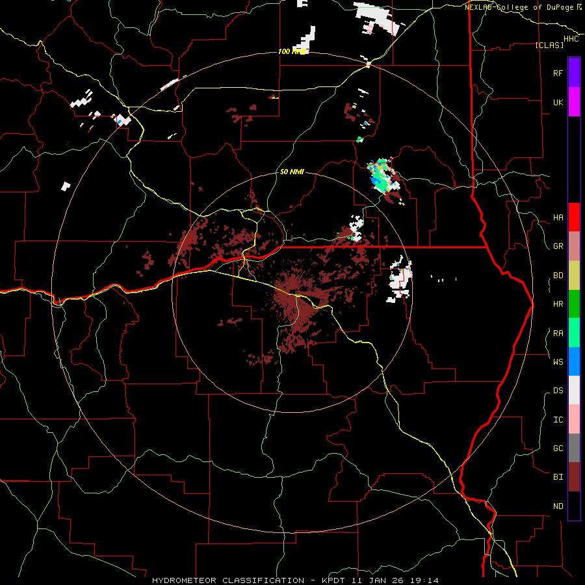This screenshot has width=585, height=585.
Task: Click the '50 NMI' range ring label
Action: (x=292, y=172)
